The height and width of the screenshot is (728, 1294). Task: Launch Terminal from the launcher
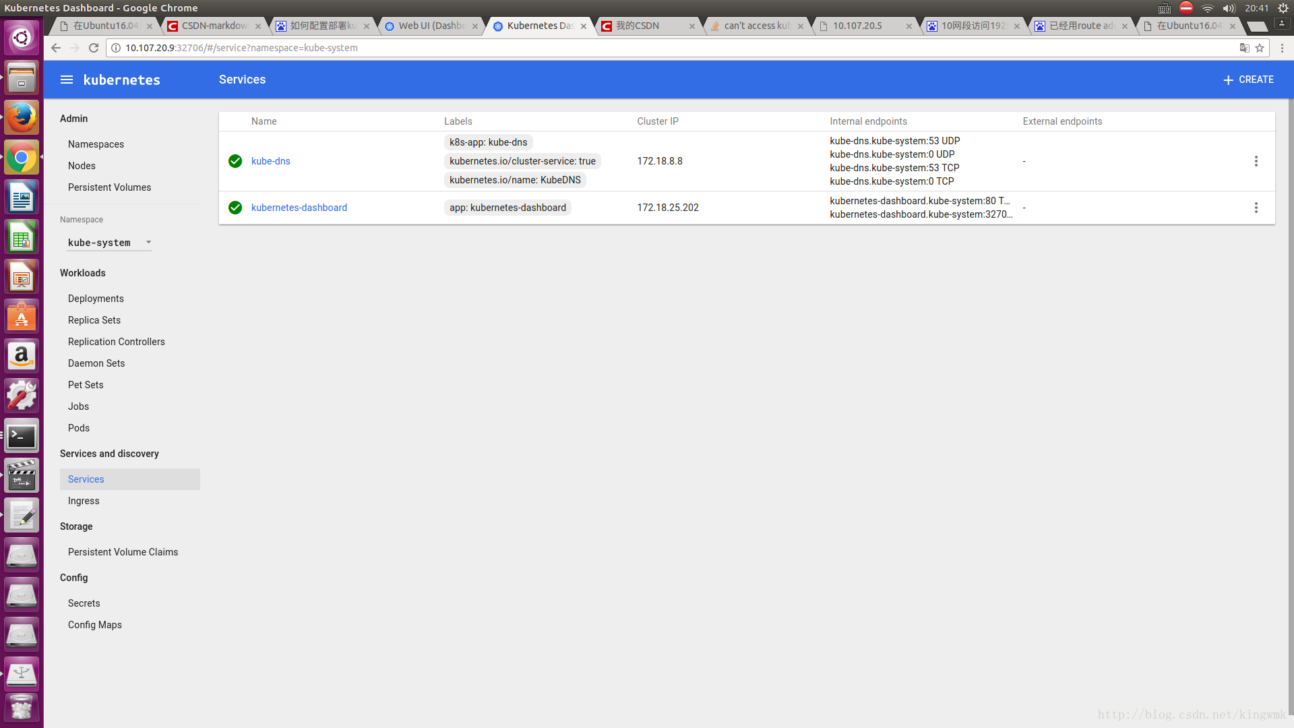(22, 436)
